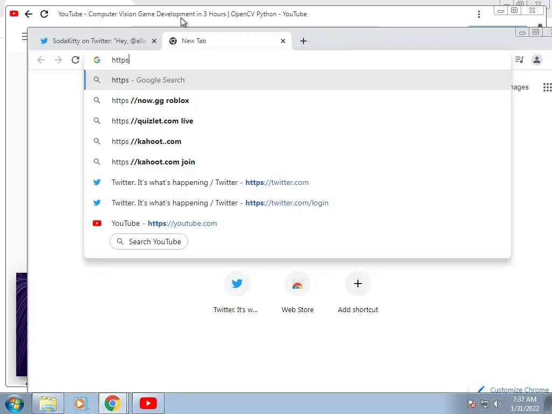Open three-dot menu in YouTube window

click(x=479, y=14)
